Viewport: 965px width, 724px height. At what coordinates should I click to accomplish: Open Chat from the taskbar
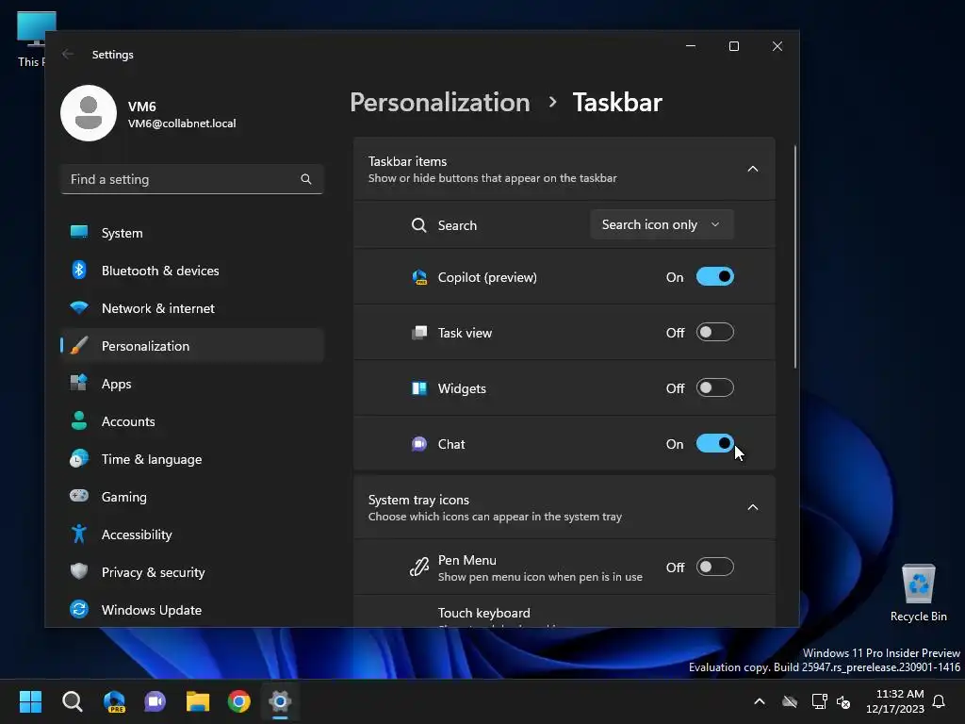click(155, 701)
